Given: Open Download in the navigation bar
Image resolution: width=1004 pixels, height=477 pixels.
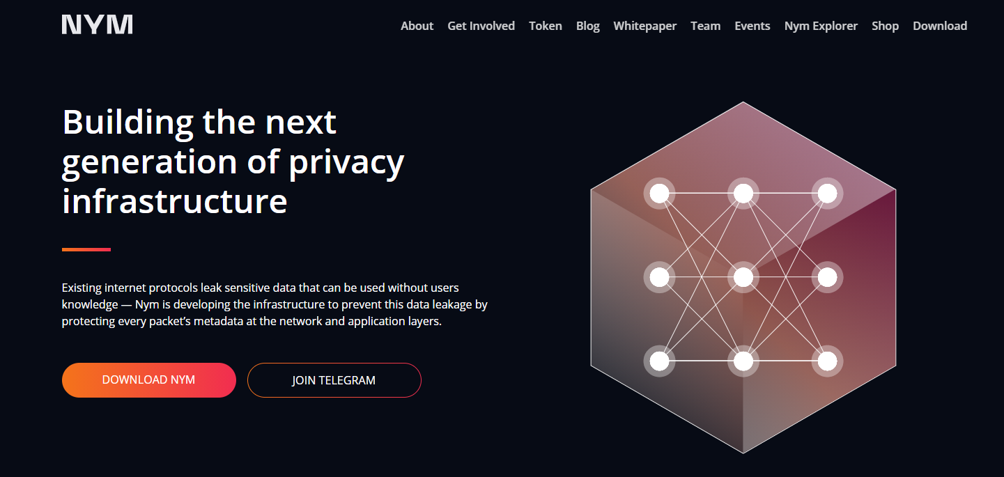Looking at the screenshot, I should coord(939,26).
